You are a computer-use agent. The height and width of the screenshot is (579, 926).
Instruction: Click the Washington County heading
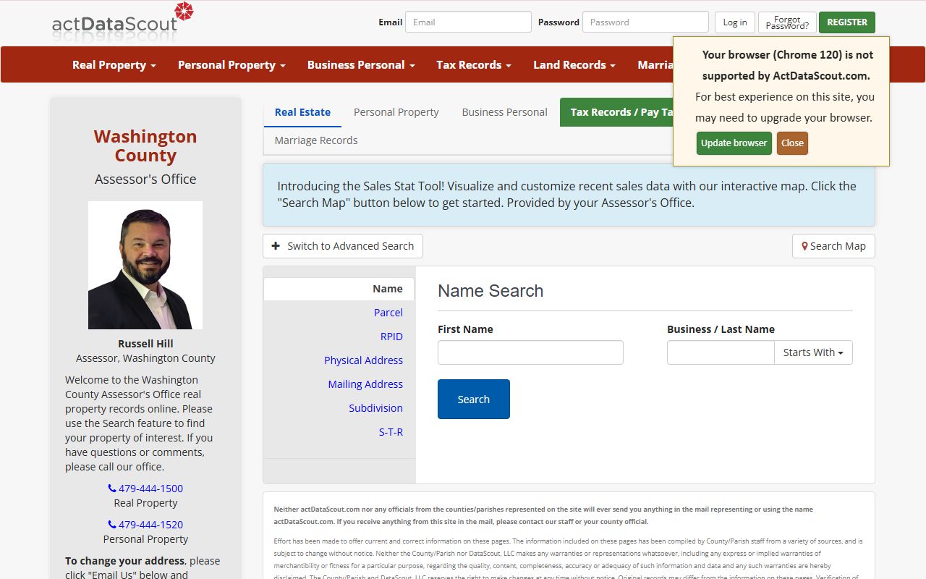click(145, 145)
